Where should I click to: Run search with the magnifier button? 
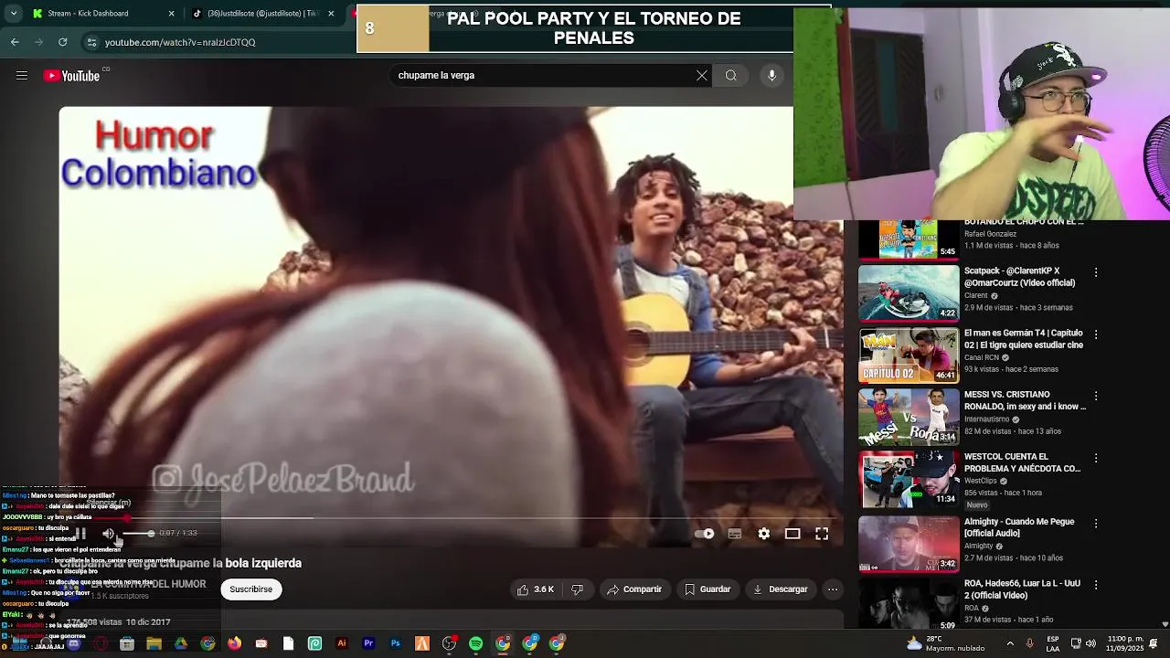731,76
